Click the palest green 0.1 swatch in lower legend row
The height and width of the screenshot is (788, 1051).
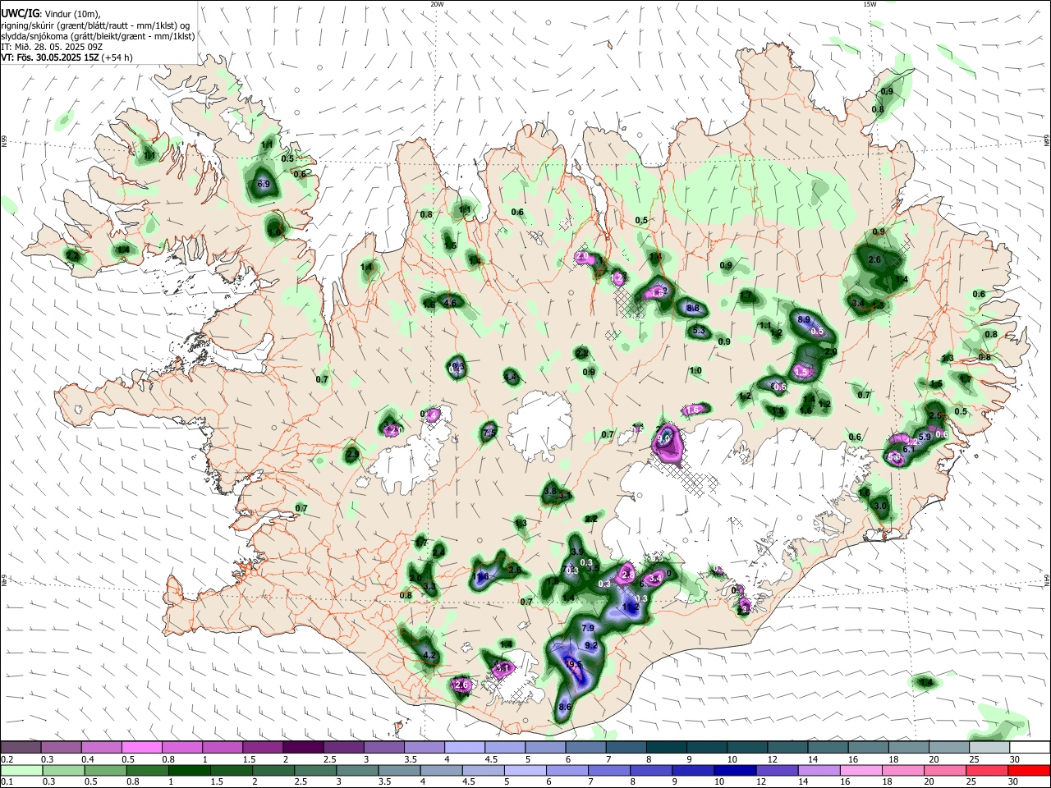[21, 771]
